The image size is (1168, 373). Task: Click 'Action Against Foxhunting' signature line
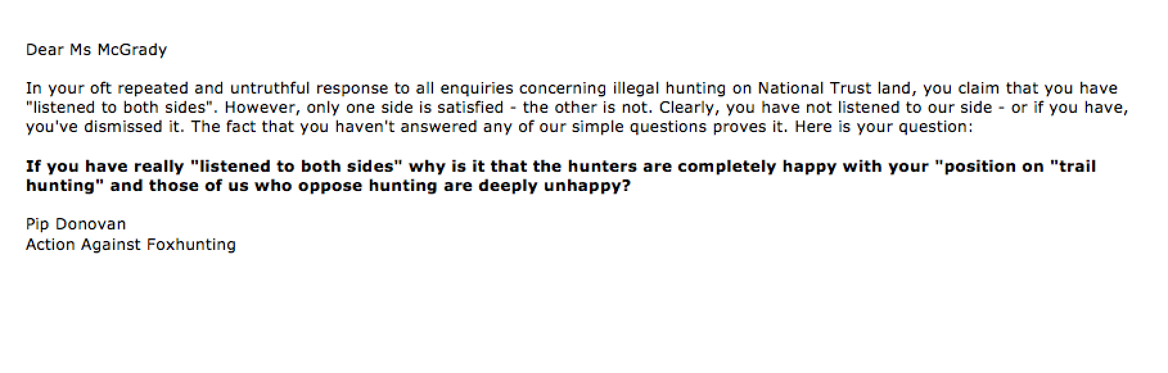(x=131, y=245)
